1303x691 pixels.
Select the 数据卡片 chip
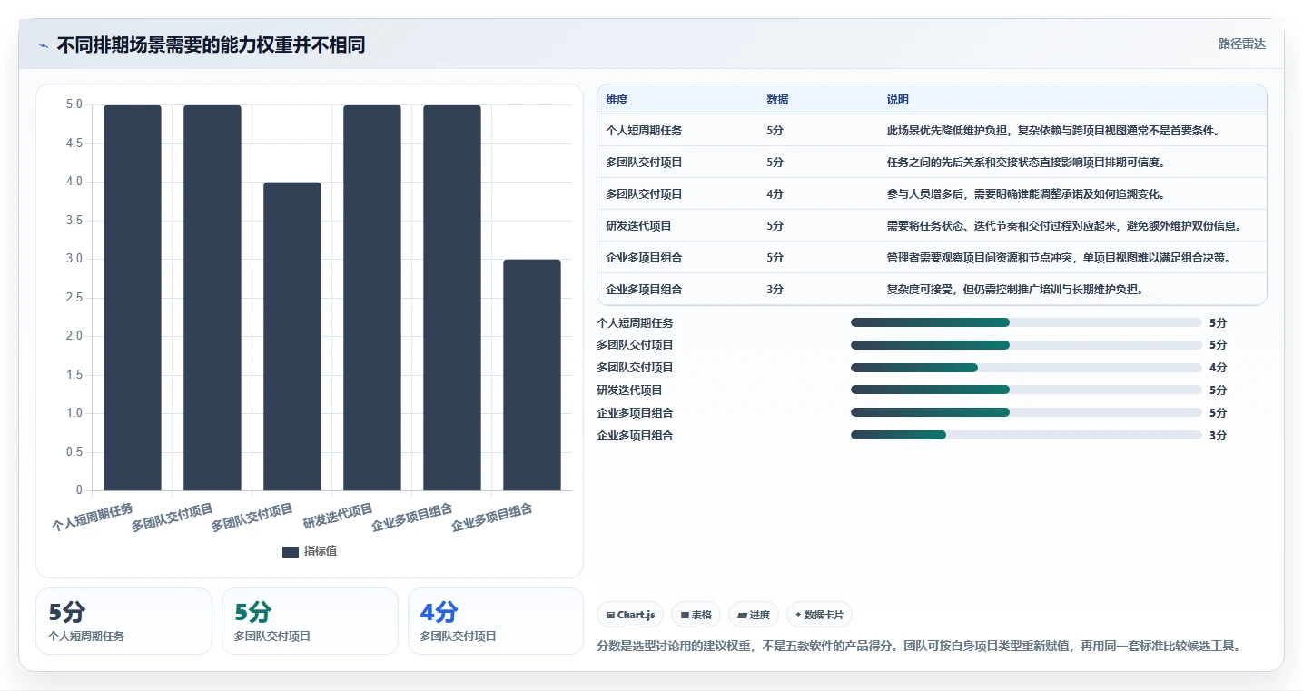click(x=819, y=615)
